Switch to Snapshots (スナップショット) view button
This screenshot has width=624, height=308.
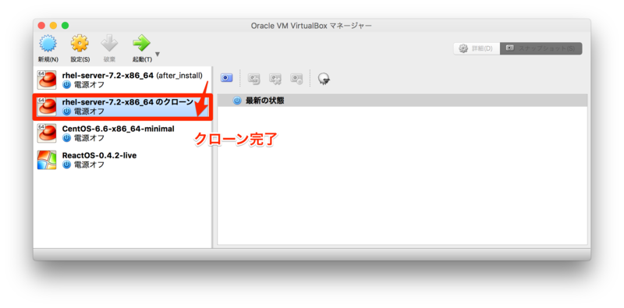pos(541,48)
